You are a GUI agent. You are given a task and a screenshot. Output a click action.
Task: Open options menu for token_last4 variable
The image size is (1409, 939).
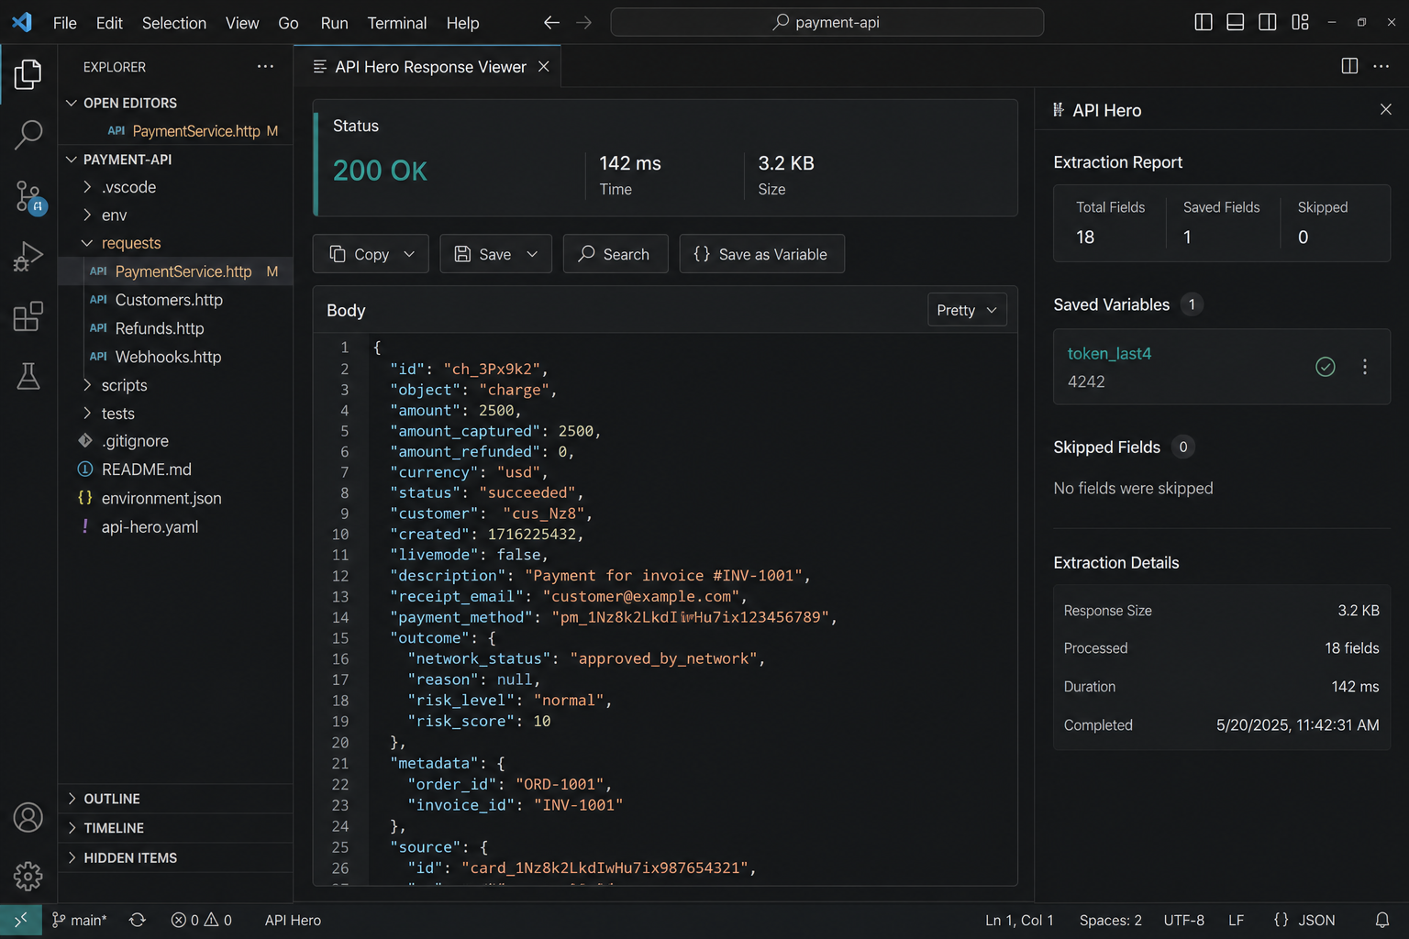(x=1365, y=367)
